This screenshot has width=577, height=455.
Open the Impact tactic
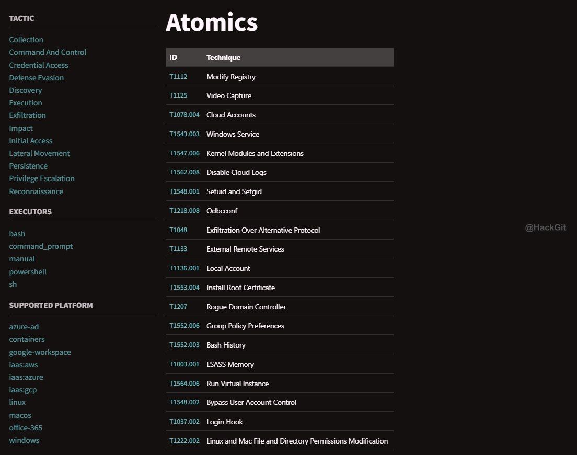point(21,128)
